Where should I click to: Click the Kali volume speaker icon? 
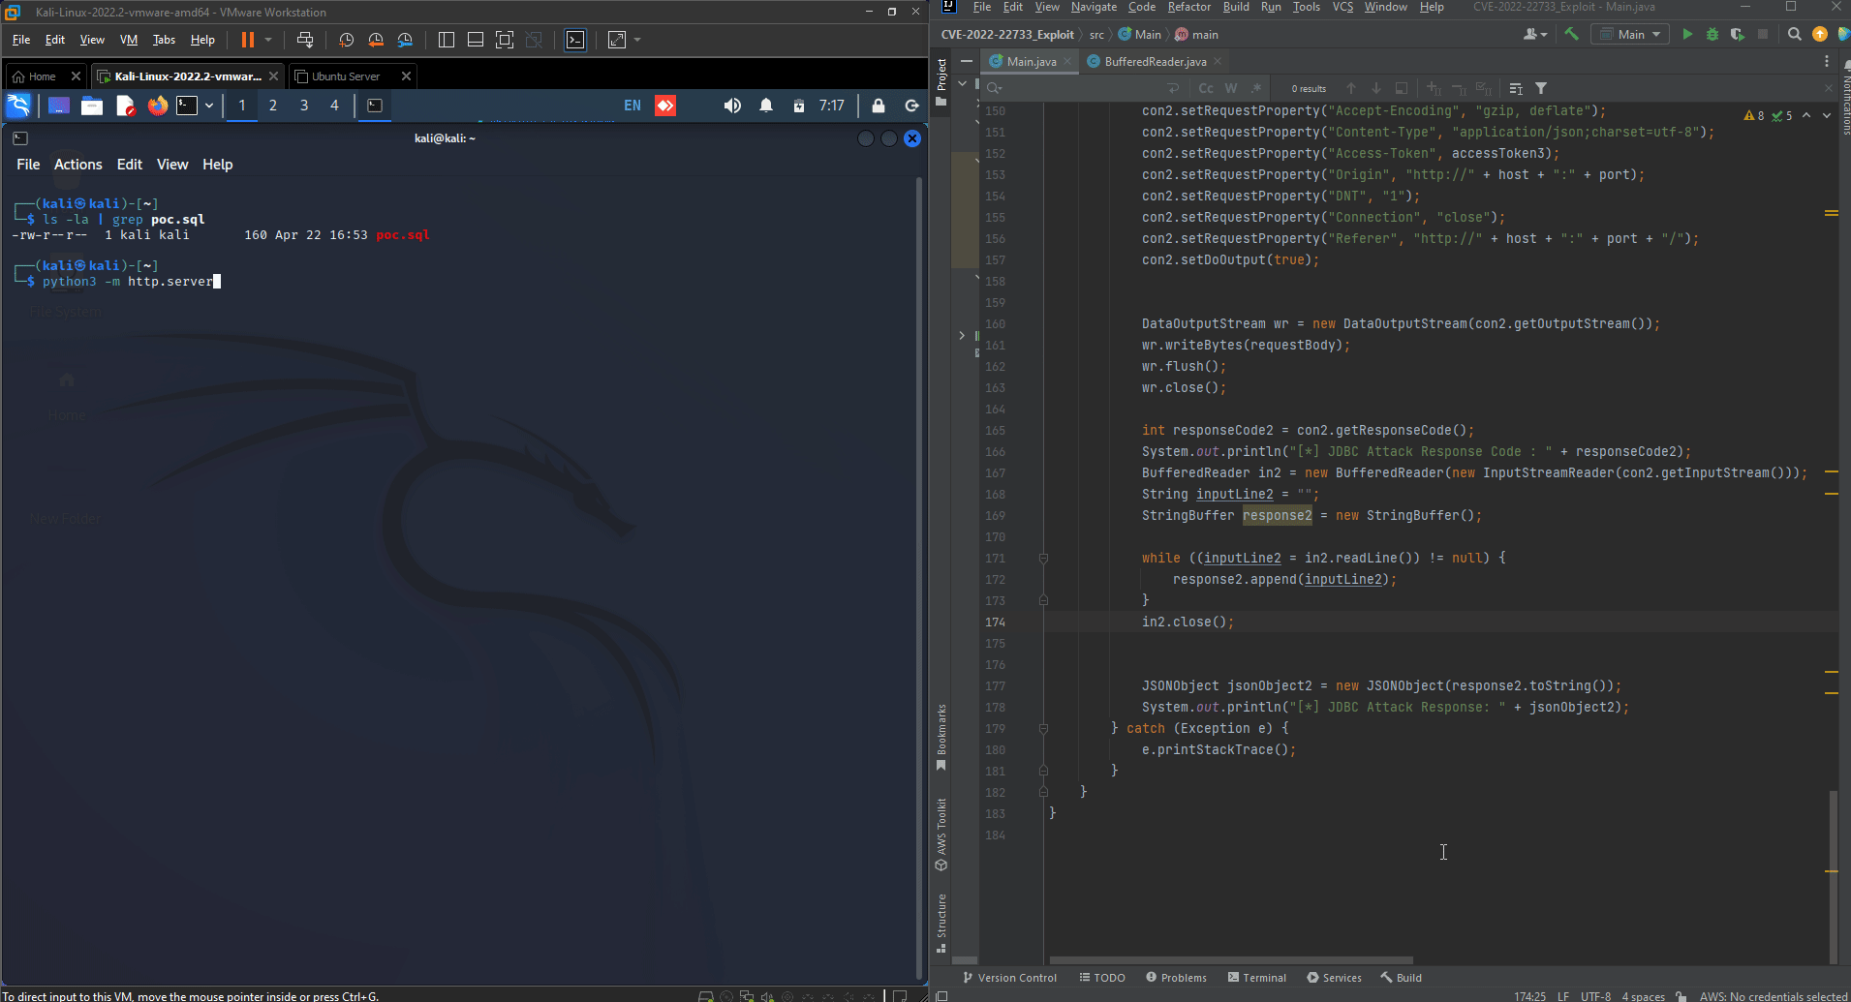pos(732,106)
